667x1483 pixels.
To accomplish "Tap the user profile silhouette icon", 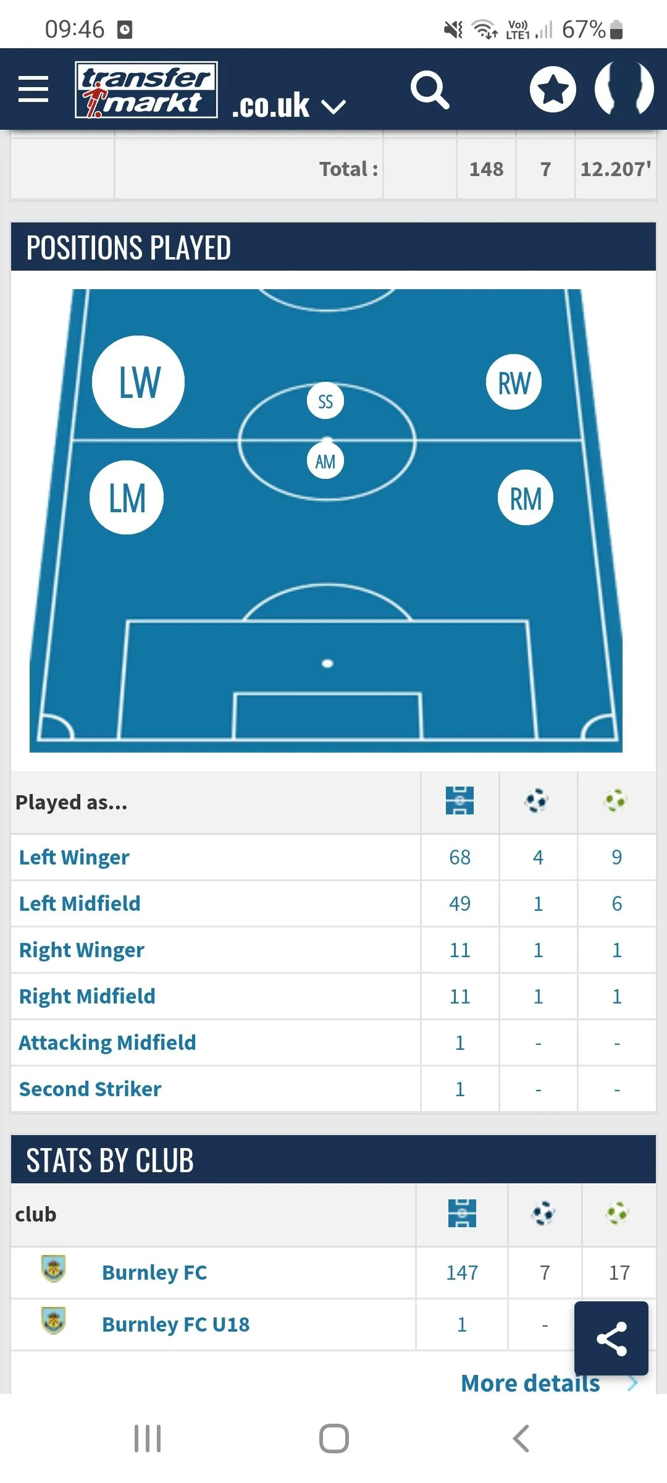I will (x=624, y=88).
